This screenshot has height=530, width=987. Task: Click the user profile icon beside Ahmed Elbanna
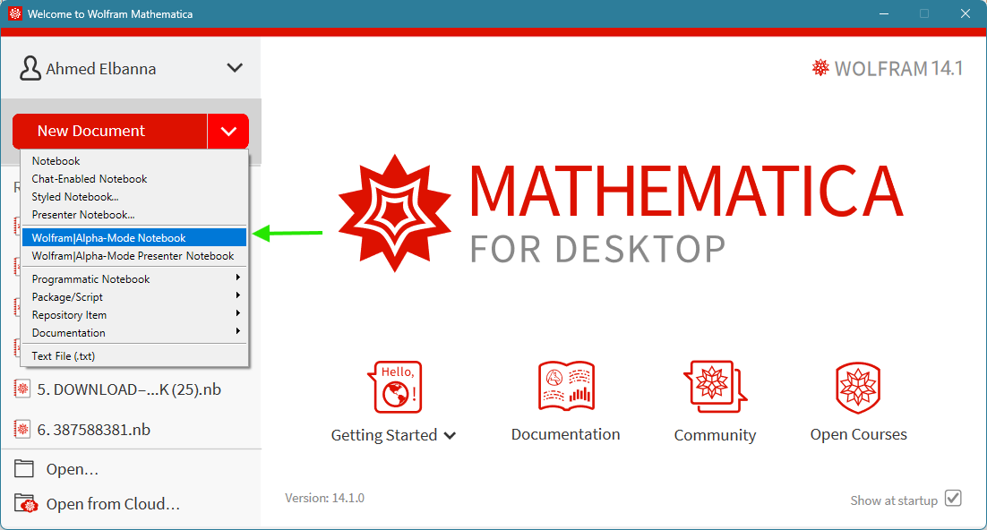30,68
